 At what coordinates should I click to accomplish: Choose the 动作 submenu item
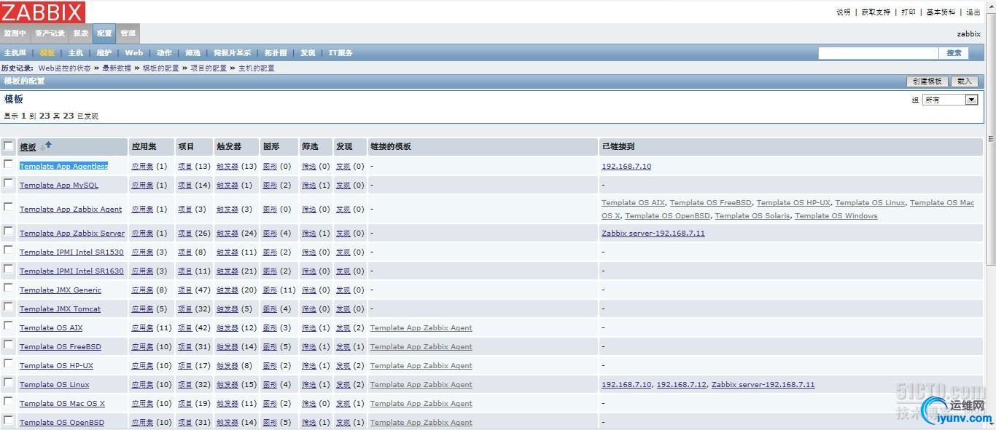pos(164,53)
